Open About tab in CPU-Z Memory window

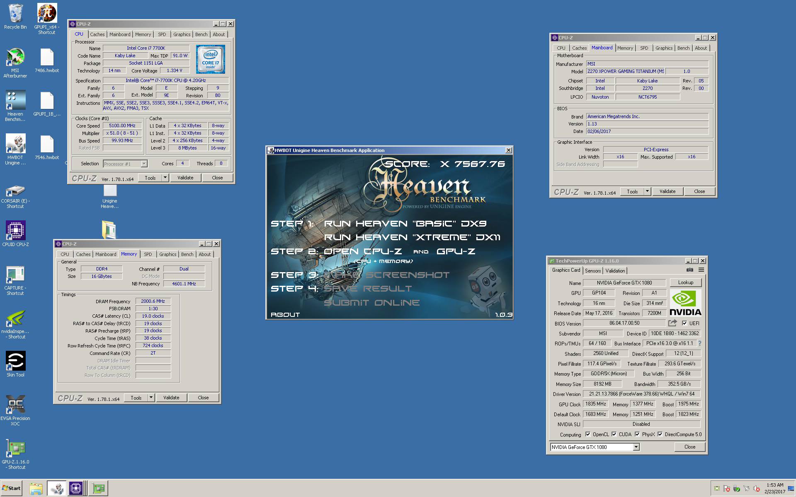205,254
